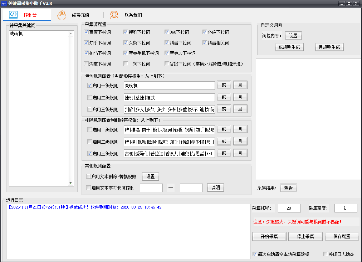
Task: Click the app icon in title bar
Action: [4, 3]
